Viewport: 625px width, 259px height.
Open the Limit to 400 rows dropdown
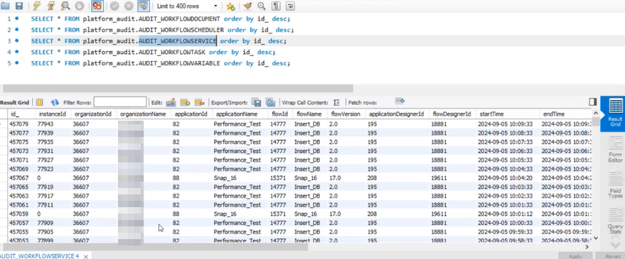click(186, 6)
